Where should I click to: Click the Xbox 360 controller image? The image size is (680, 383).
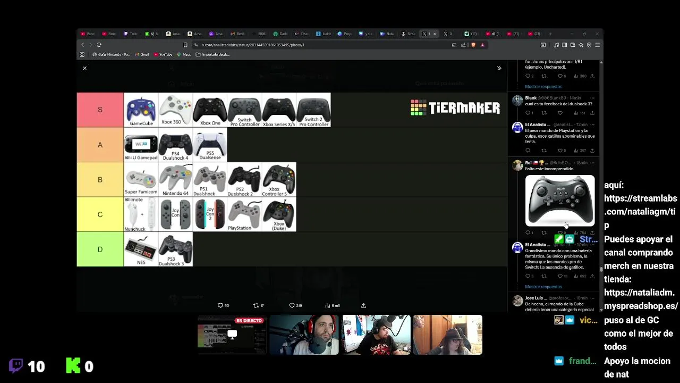tap(175, 110)
